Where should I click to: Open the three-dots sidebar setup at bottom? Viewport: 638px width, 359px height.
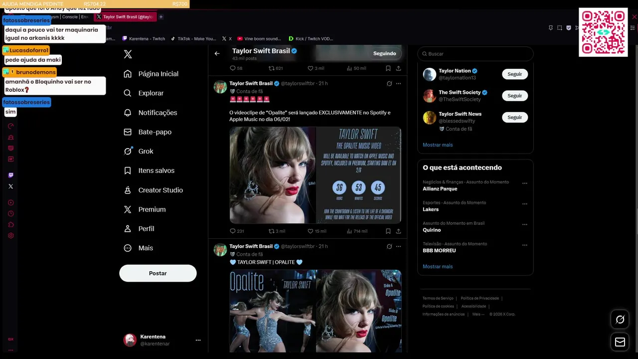(x=10, y=350)
